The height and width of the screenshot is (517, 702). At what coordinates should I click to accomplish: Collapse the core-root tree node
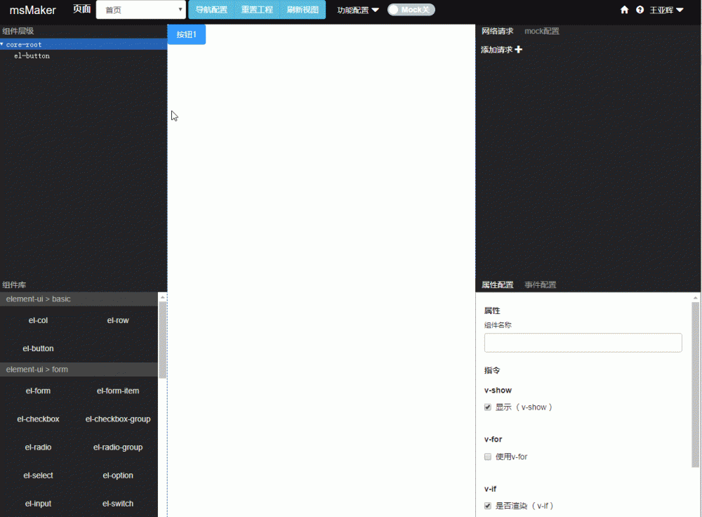coord(3,44)
